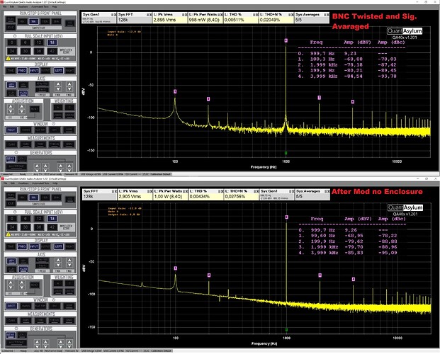The width and height of the screenshot is (440, 354).
Task: Select RECT window type in After Mod window
Action: click(11, 306)
